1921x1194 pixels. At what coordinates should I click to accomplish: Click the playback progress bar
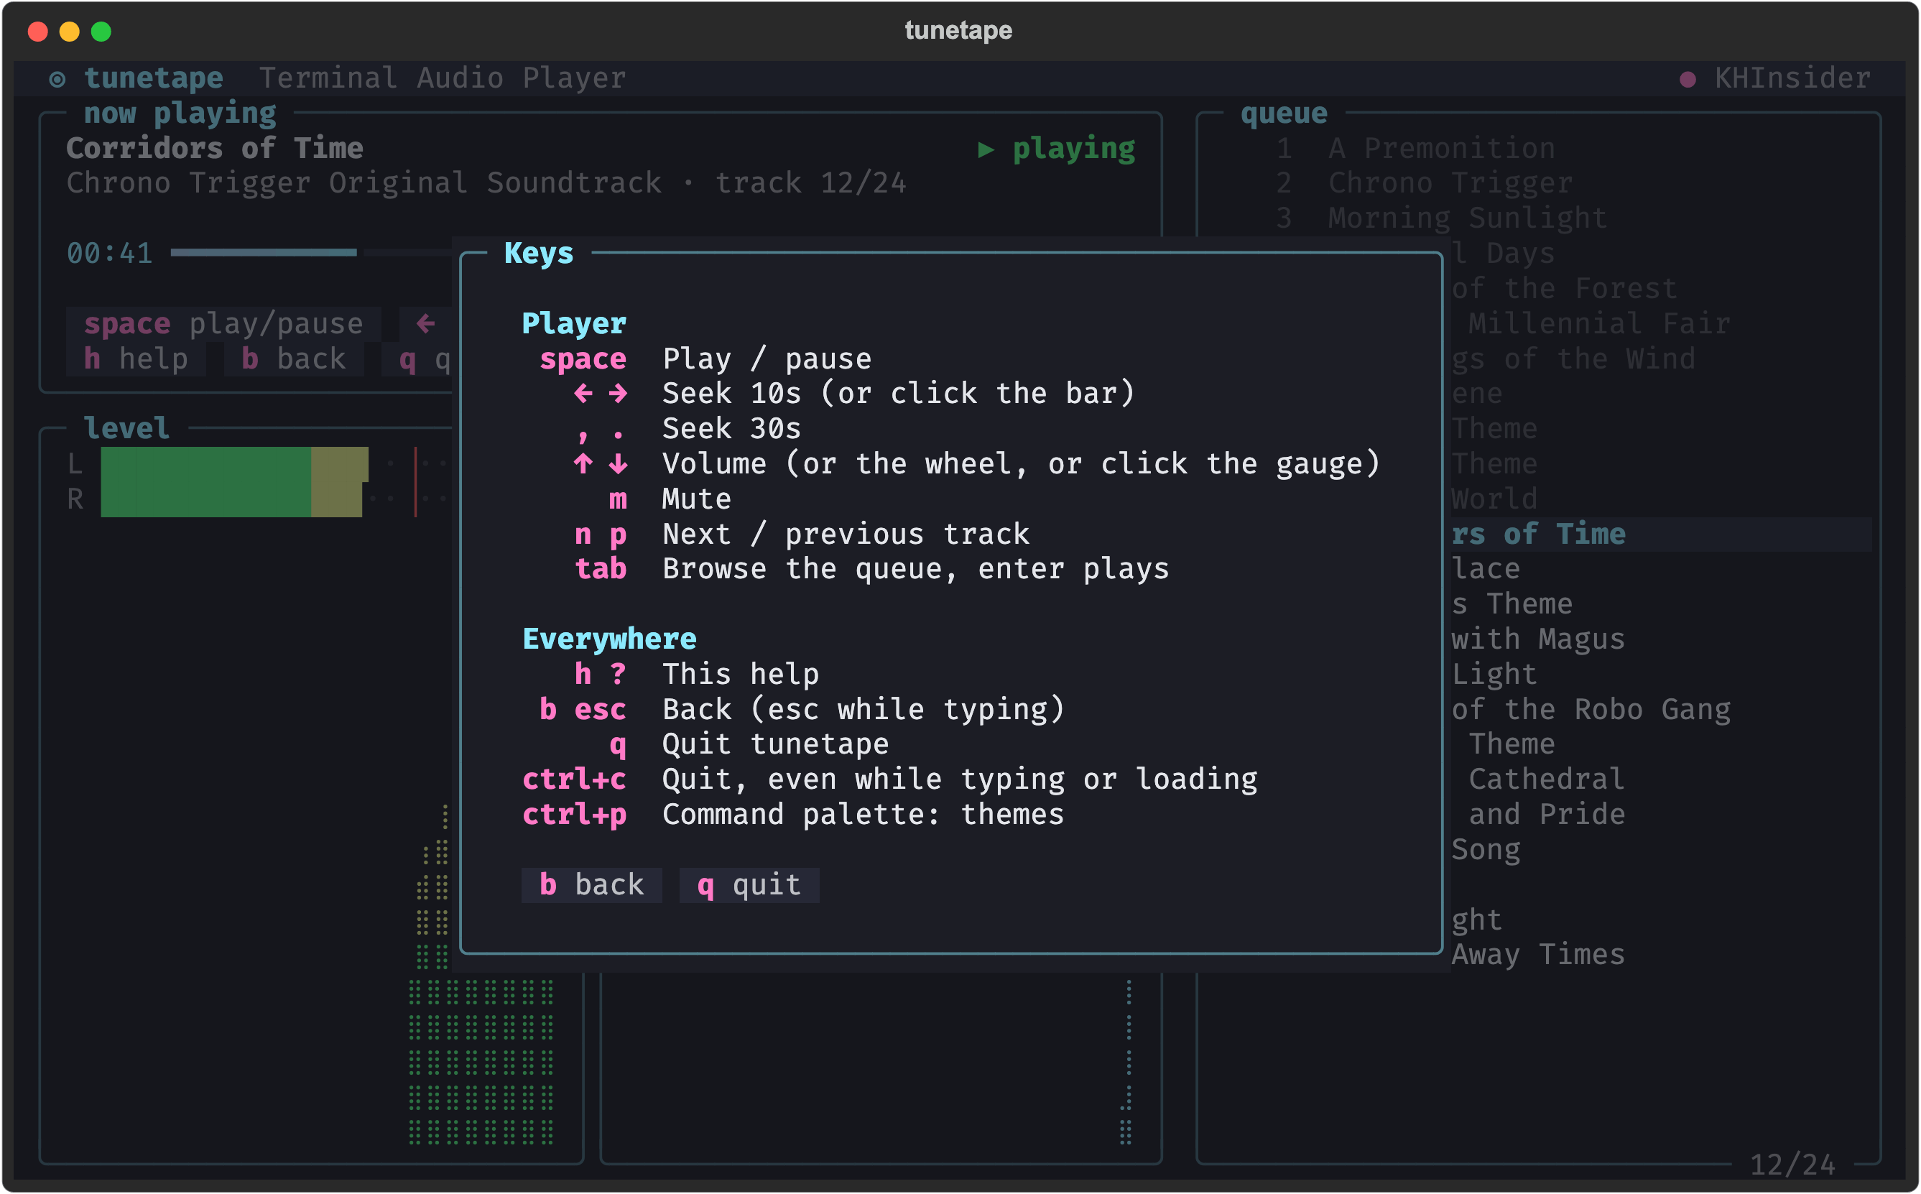pyautogui.click(x=312, y=253)
